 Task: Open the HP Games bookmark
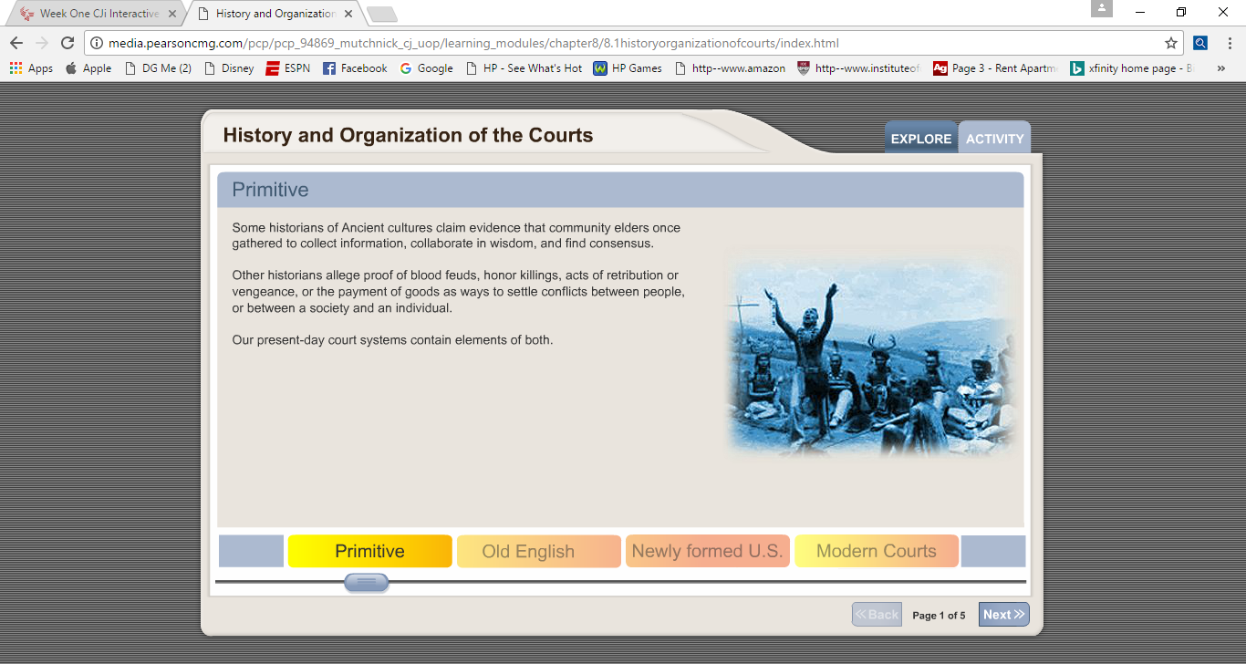(628, 68)
